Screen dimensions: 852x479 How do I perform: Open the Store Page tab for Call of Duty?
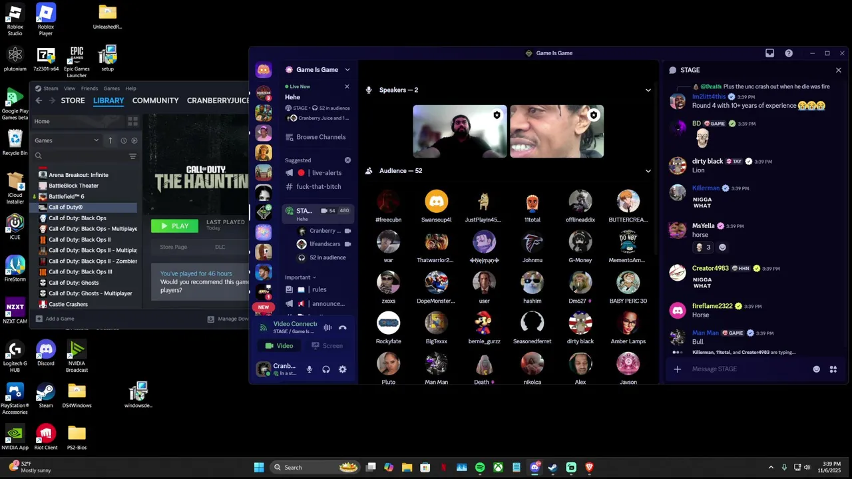[173, 247]
